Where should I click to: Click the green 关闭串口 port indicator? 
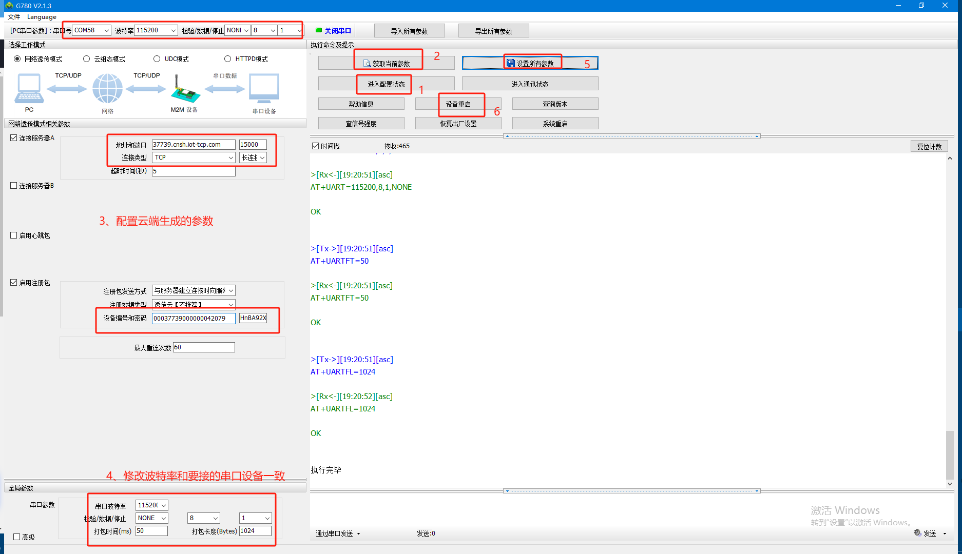pyautogui.click(x=319, y=31)
